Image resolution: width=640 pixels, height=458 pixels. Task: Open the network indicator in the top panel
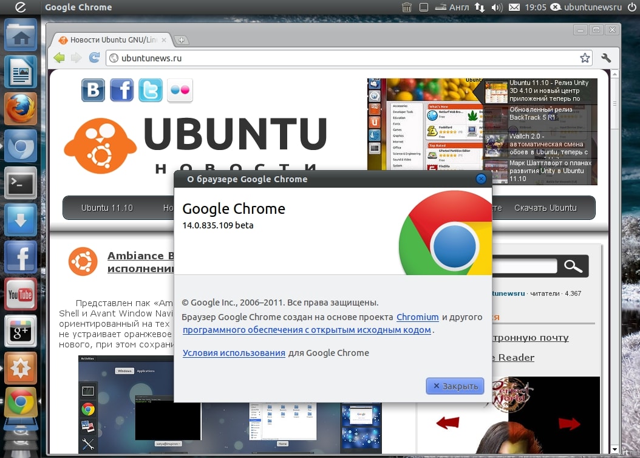click(480, 7)
